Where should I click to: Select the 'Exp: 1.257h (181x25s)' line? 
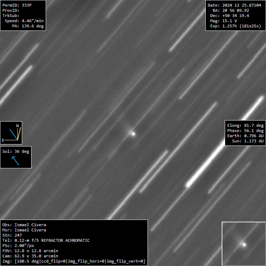pos(236,26)
